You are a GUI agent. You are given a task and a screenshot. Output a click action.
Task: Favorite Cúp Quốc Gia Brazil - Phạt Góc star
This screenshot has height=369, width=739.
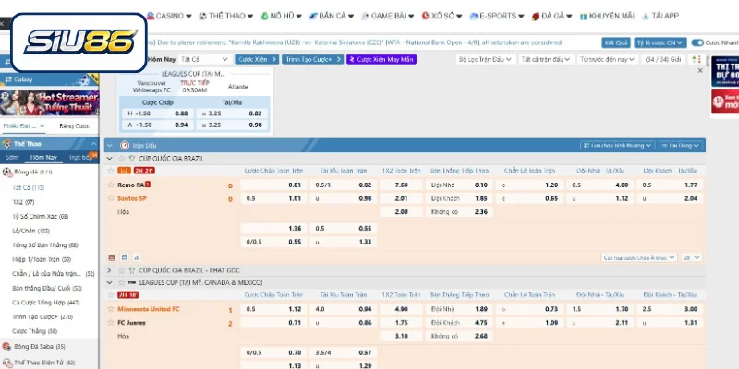(x=122, y=270)
